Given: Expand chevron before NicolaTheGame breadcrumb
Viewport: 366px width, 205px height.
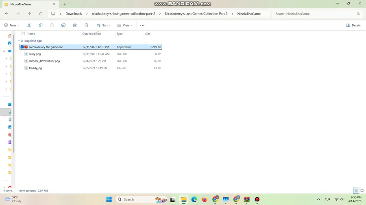Looking at the screenshot, I should point(232,14).
